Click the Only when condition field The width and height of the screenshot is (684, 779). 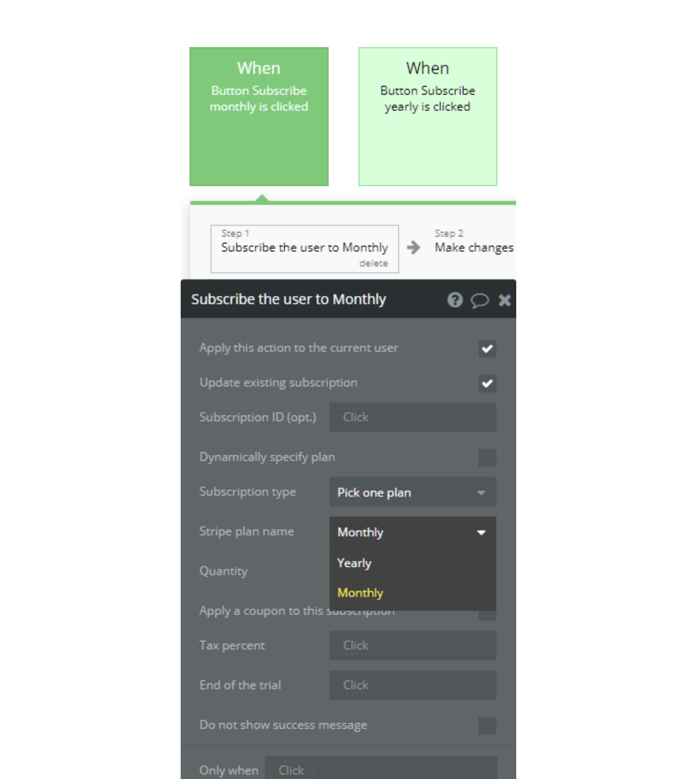tap(380, 770)
